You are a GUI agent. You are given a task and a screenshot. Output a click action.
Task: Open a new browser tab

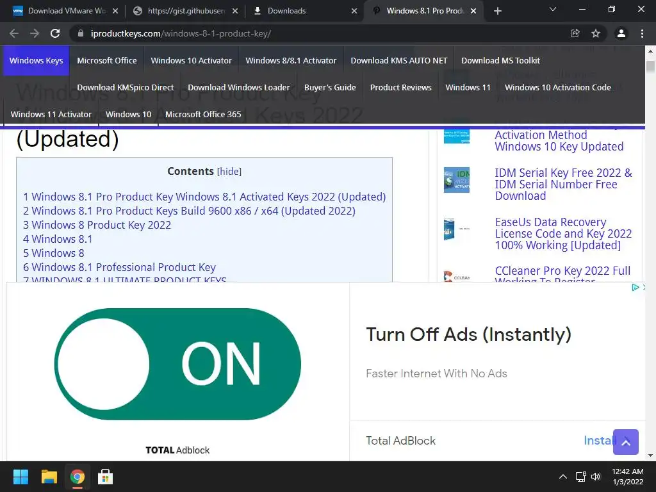(497, 11)
